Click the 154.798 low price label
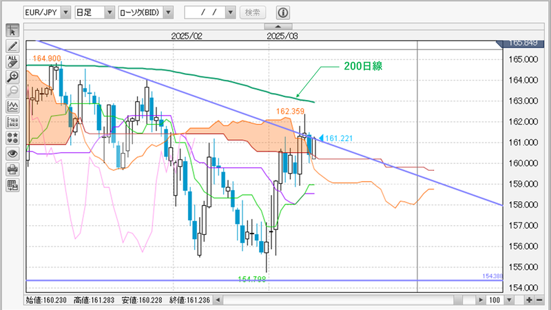This screenshot has height=310, width=551. pos(252,279)
